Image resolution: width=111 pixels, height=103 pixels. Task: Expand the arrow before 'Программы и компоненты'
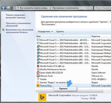pyautogui.click(x=50, y=8)
